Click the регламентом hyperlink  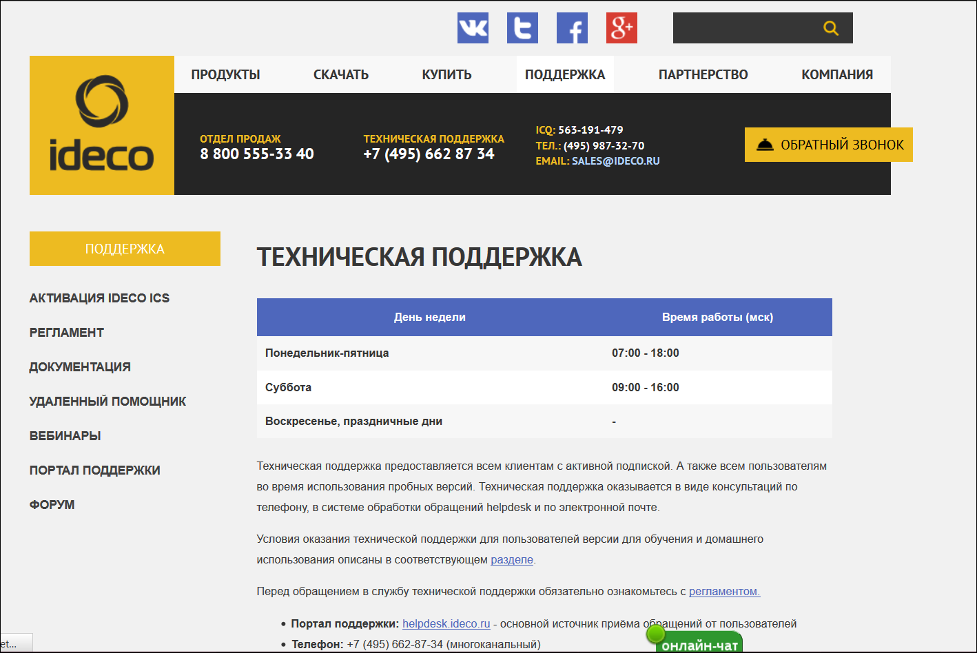[723, 590]
